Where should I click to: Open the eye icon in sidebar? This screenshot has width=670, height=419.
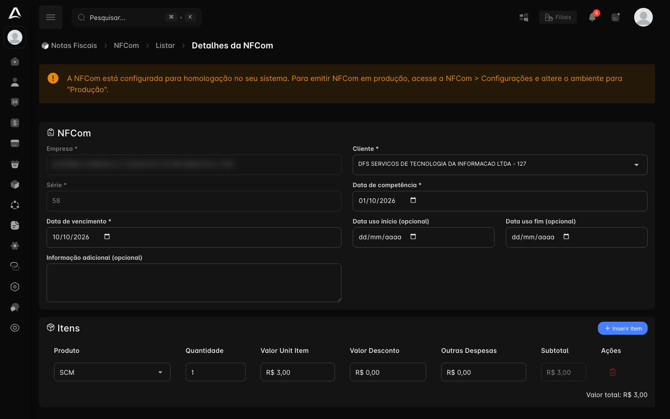point(15,328)
